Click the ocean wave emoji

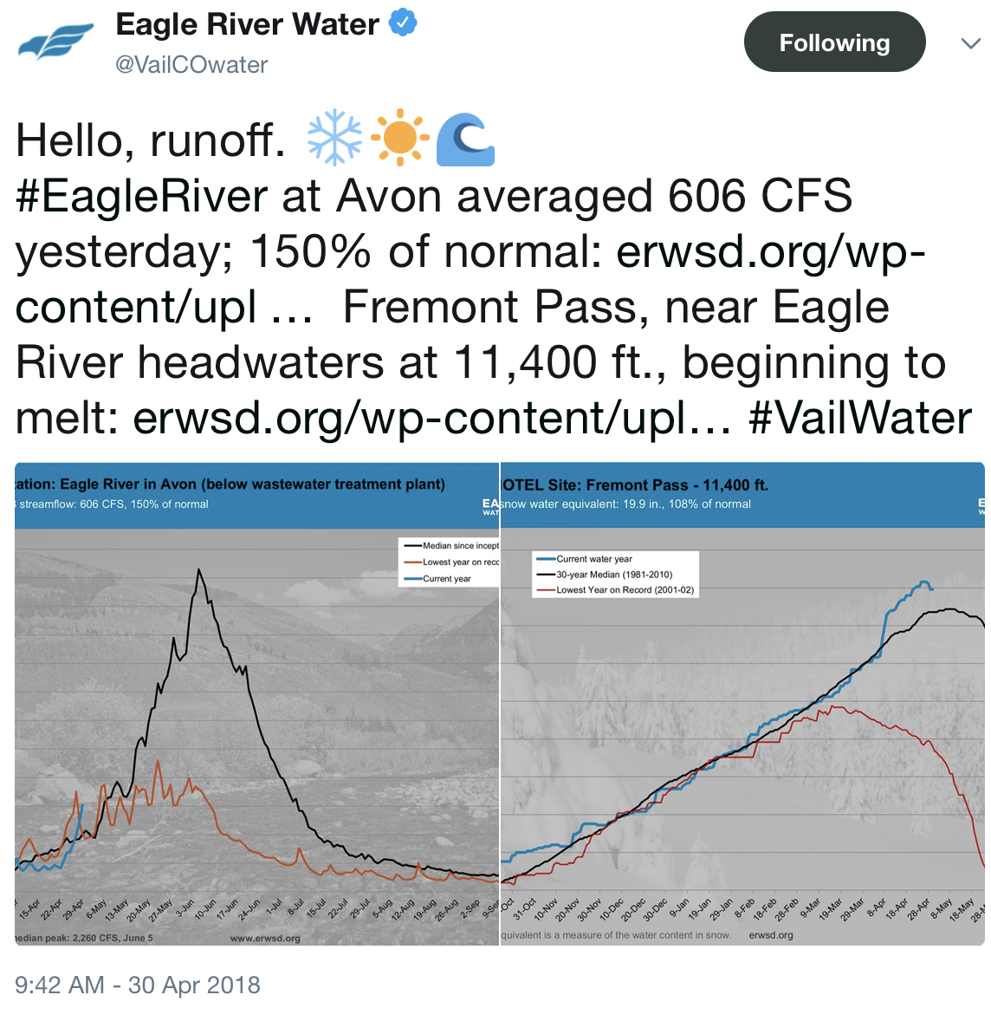[x=465, y=140]
